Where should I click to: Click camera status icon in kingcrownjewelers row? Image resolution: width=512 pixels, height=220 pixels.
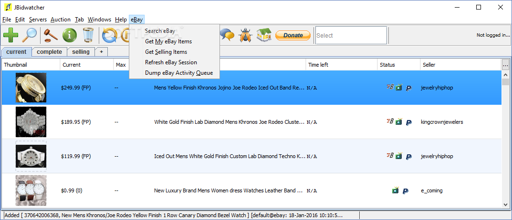click(x=399, y=121)
